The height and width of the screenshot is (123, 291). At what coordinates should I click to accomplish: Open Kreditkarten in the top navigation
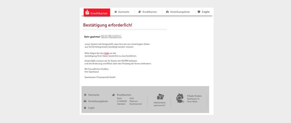coord(149,12)
